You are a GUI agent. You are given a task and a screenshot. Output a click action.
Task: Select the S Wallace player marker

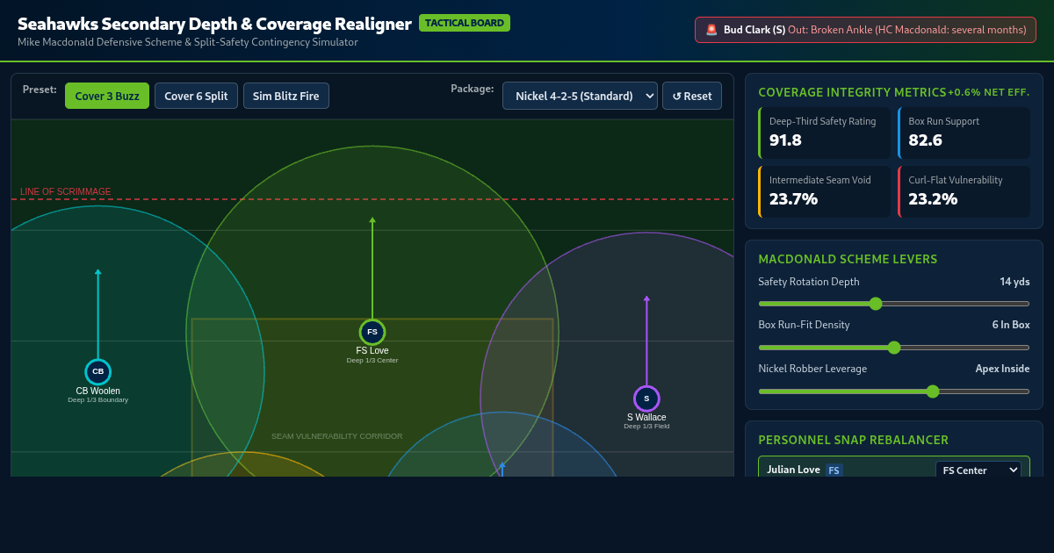tap(646, 399)
